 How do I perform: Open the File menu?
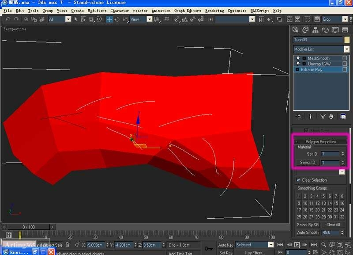[8, 11]
